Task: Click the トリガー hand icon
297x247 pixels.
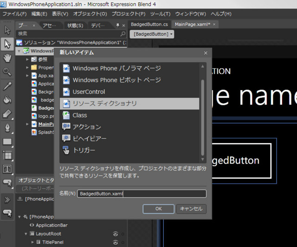Action: (66, 150)
